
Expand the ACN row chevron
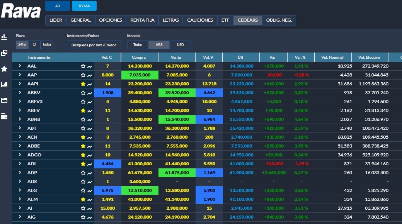click(x=20, y=137)
